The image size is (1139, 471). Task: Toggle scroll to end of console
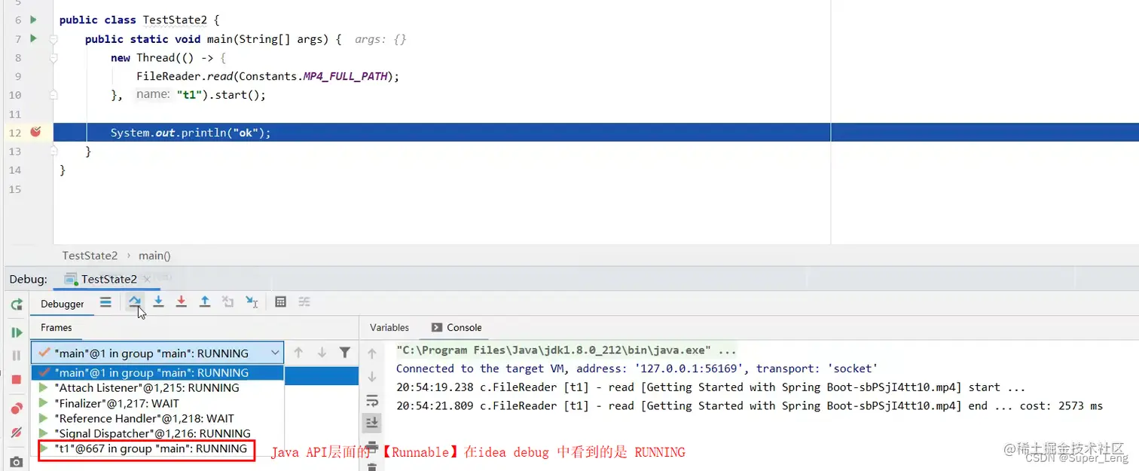click(372, 423)
